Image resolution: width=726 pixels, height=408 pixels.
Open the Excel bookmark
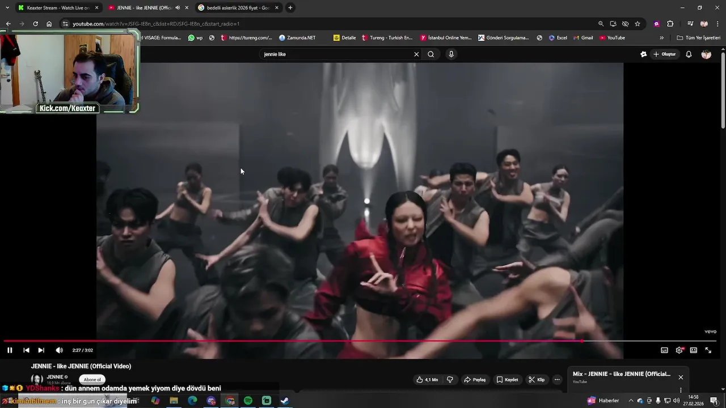[558, 38]
